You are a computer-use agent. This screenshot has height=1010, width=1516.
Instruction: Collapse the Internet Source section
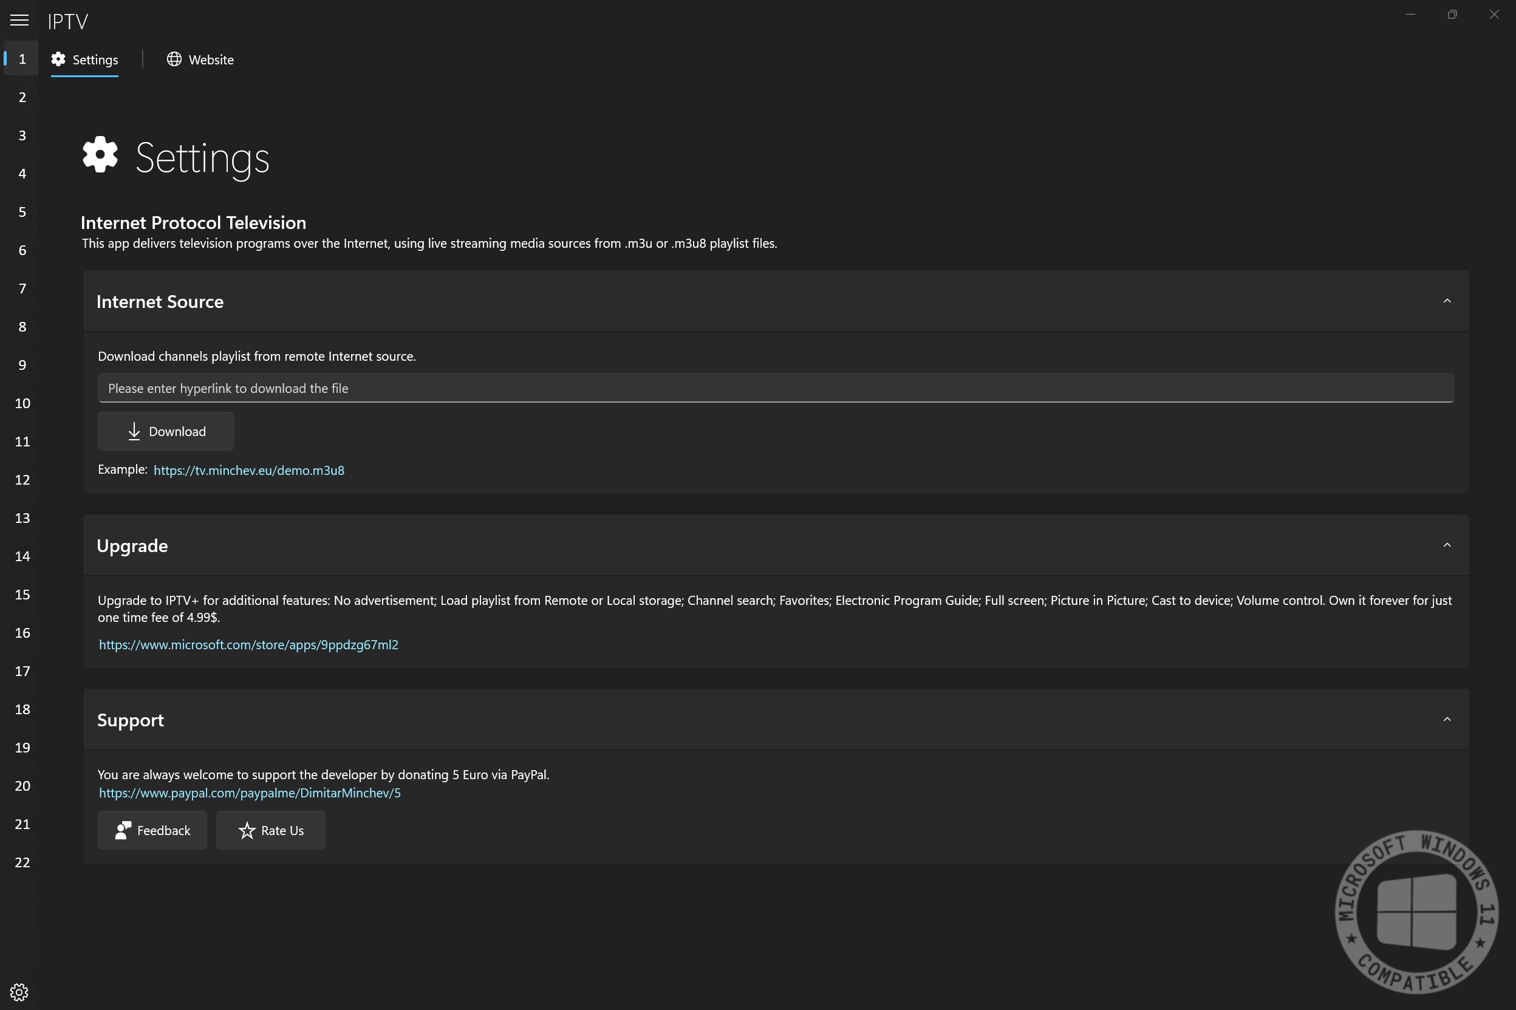click(1446, 301)
